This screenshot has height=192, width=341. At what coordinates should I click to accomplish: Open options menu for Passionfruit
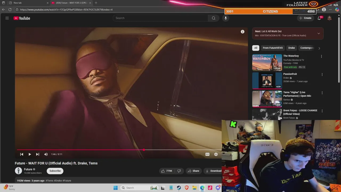[x=322, y=75]
